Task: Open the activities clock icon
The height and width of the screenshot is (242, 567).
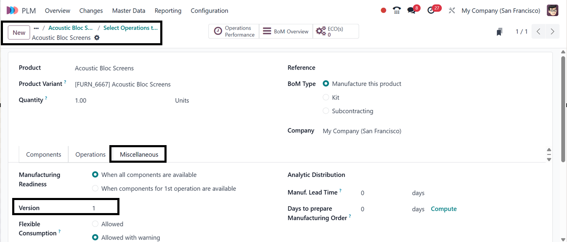Action: tap(431, 10)
